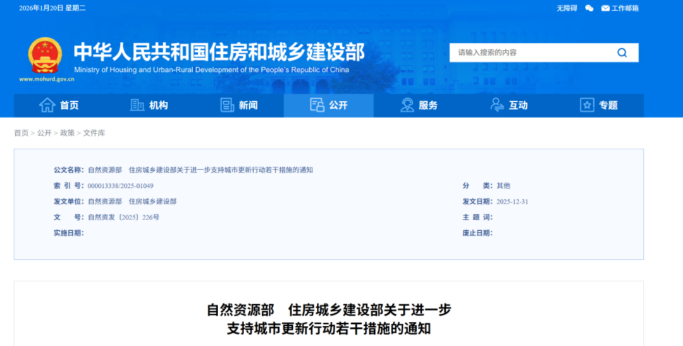This screenshot has height=346, width=683.
Task: Click the www.mohurd.gov.cn site address
Action: point(47,79)
